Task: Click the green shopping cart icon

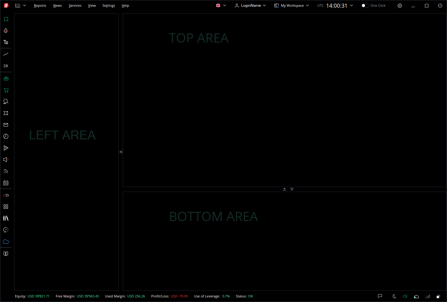Action: click(6, 90)
